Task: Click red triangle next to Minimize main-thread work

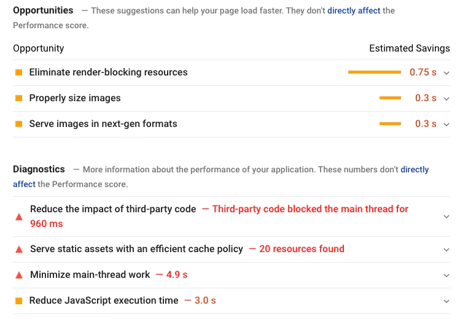Action: 18,275
